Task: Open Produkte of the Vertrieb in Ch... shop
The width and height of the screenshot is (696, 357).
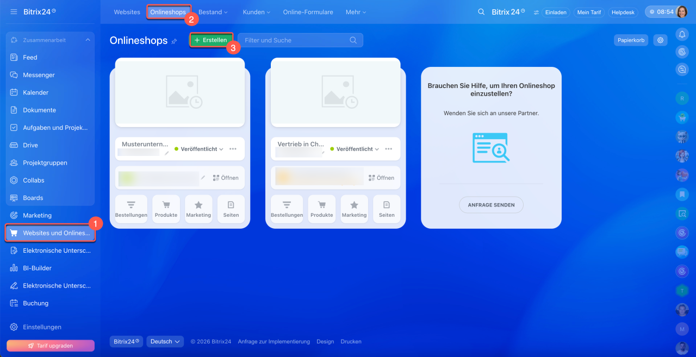Action: (322, 209)
